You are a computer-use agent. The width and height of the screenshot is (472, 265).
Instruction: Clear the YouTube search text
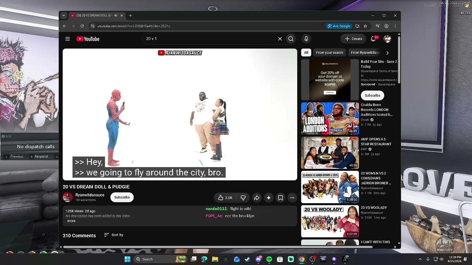(280, 39)
